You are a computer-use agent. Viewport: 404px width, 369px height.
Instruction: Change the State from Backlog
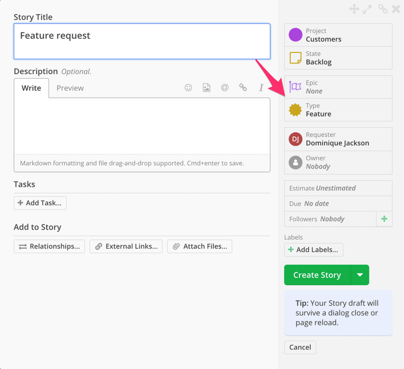pyautogui.click(x=338, y=58)
